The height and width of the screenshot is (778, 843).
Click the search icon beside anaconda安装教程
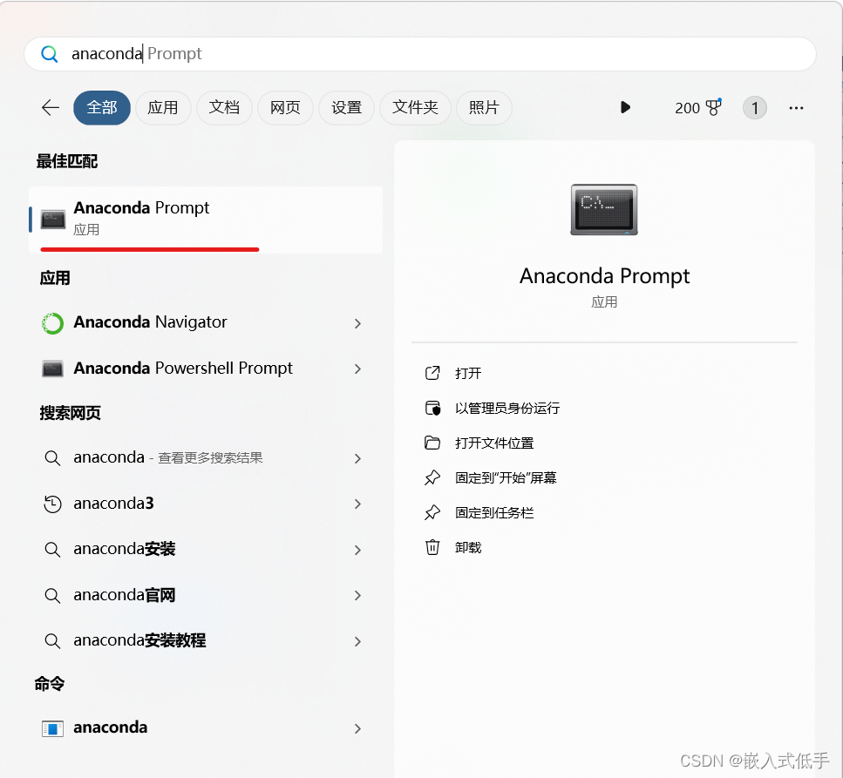tap(52, 641)
